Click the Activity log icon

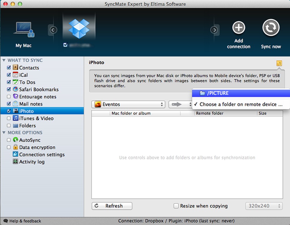15,161
